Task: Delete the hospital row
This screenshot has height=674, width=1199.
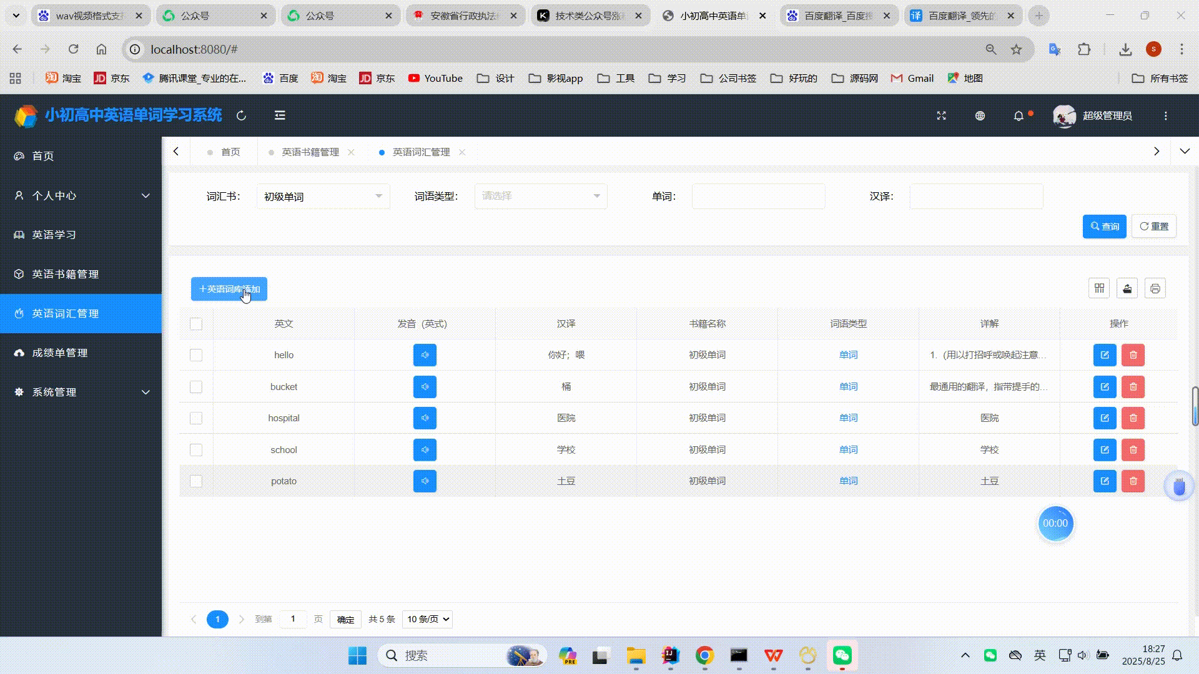Action: (x=1133, y=418)
